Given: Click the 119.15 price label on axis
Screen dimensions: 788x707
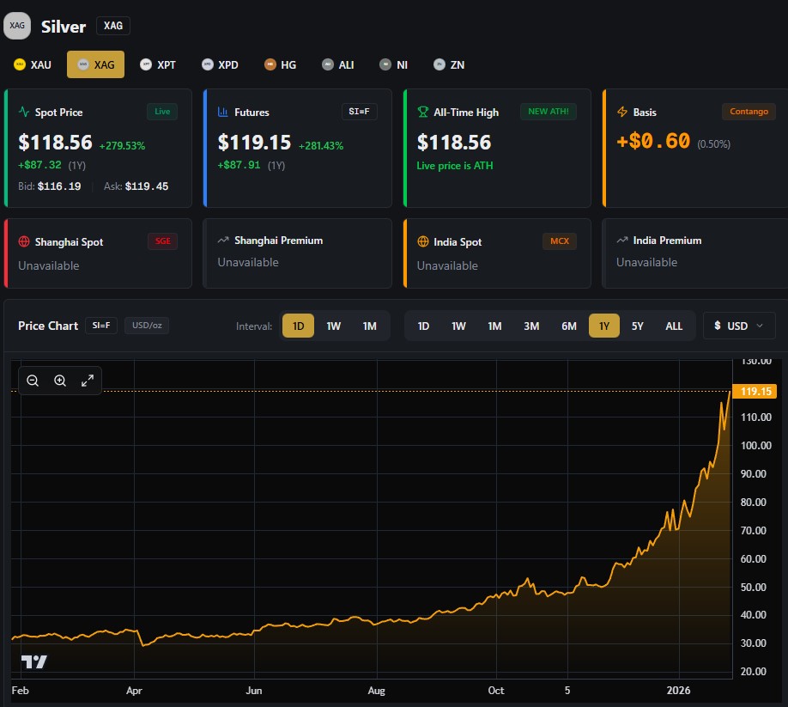Looking at the screenshot, I should click(x=755, y=391).
